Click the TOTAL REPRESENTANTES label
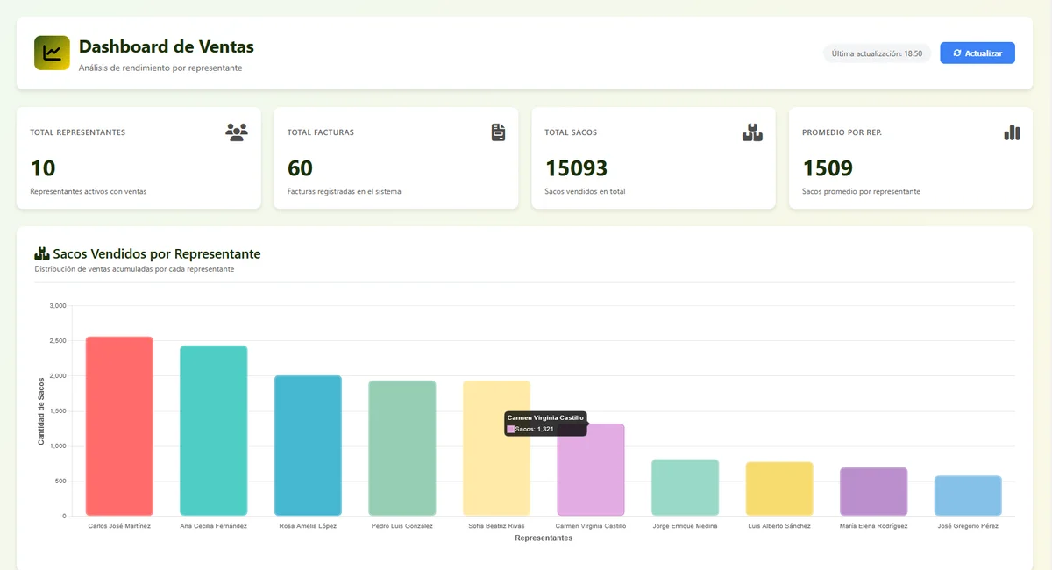1052x570 pixels. (78, 132)
